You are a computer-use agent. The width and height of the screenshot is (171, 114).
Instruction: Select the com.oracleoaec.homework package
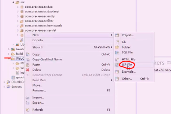coord(43,26)
